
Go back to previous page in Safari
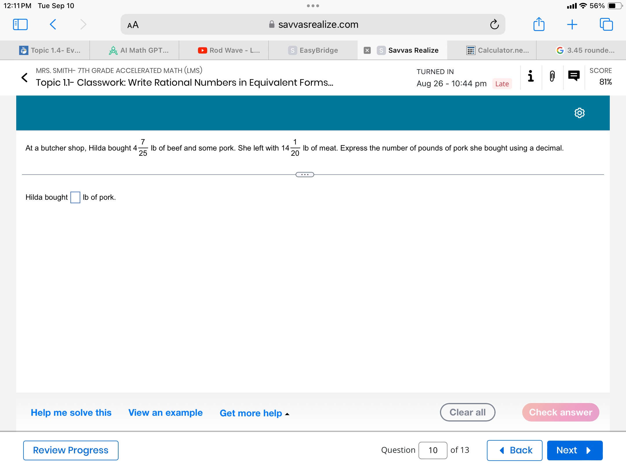pos(53,25)
